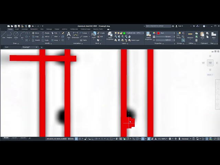Click the Group objects tool
This screenshot has width=220, height=165.
pos(179,35)
